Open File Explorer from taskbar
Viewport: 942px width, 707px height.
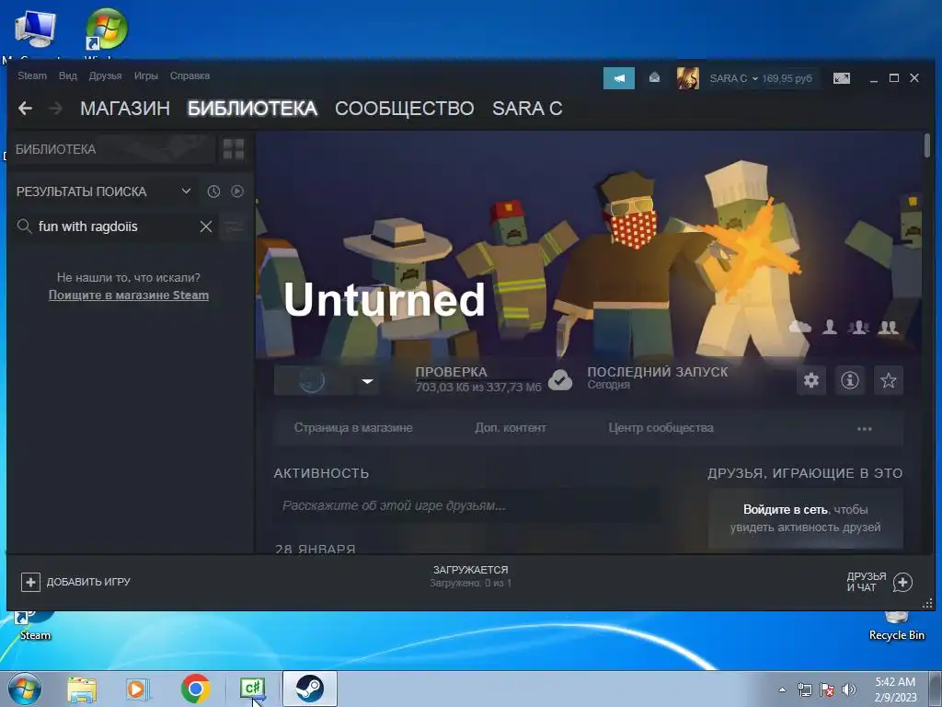click(82, 690)
